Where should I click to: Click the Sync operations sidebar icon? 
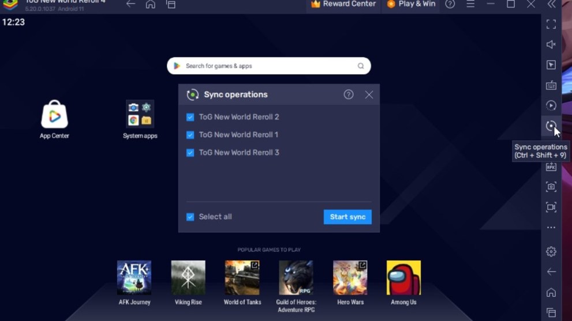tap(551, 126)
